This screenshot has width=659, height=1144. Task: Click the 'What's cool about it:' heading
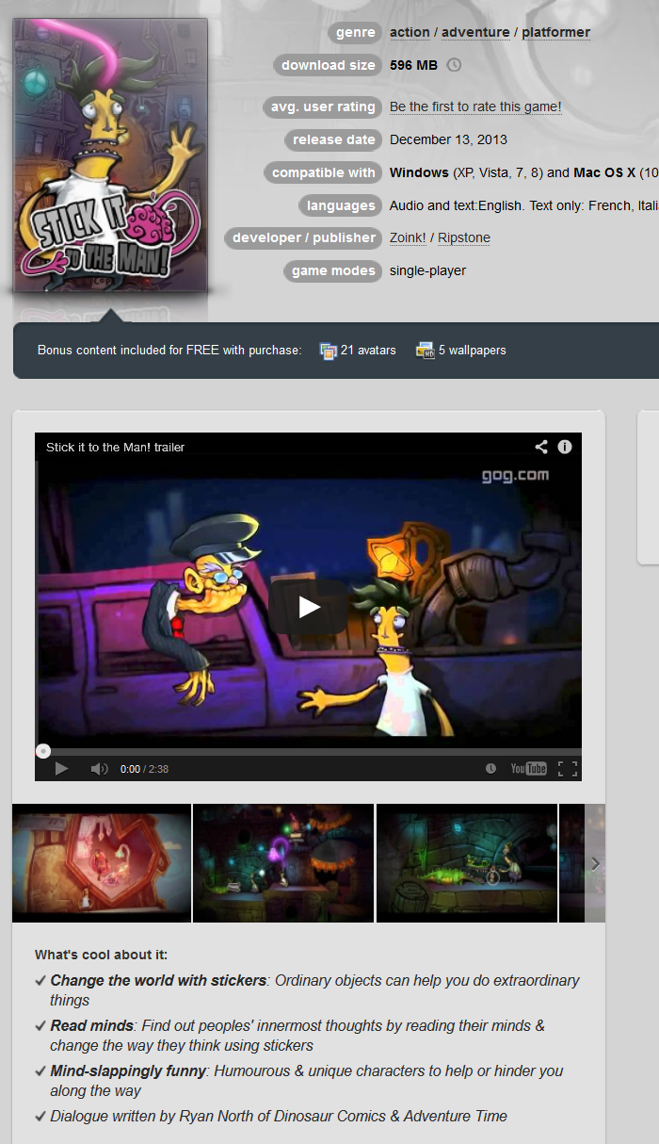point(101,955)
